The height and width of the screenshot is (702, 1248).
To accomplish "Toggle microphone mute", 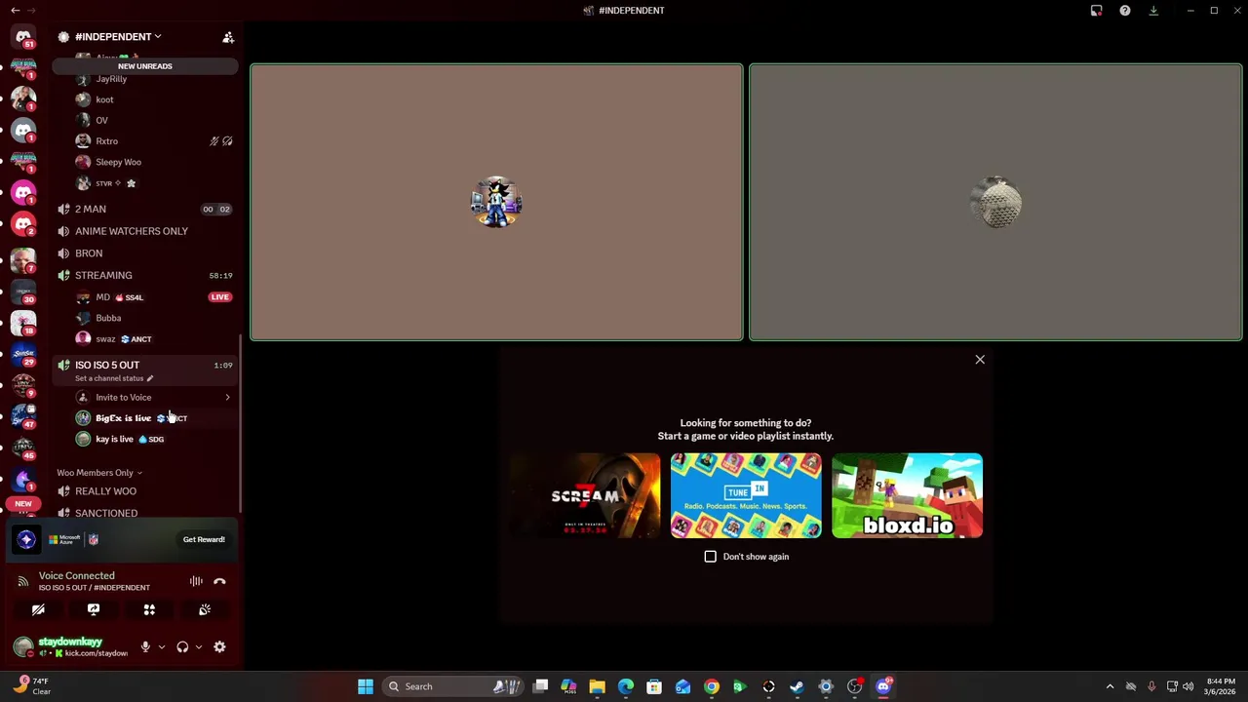I will pyautogui.click(x=145, y=647).
